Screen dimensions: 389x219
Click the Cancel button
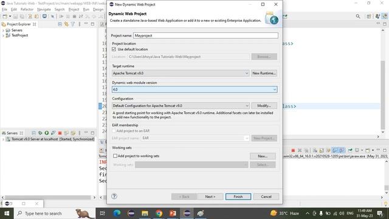point(266,196)
